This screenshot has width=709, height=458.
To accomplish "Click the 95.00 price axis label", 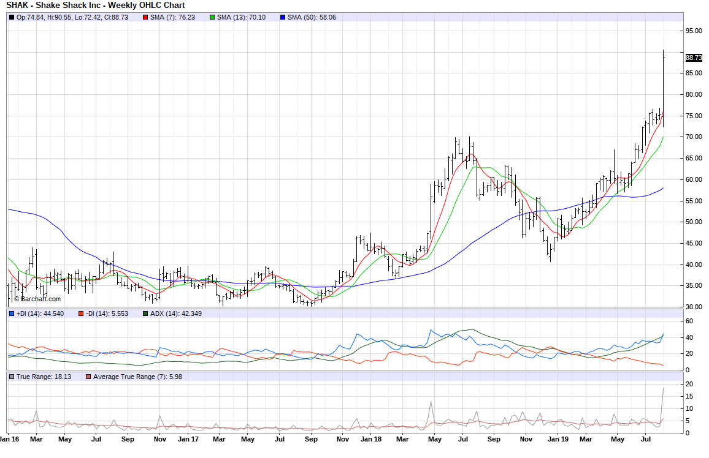I will (694, 31).
